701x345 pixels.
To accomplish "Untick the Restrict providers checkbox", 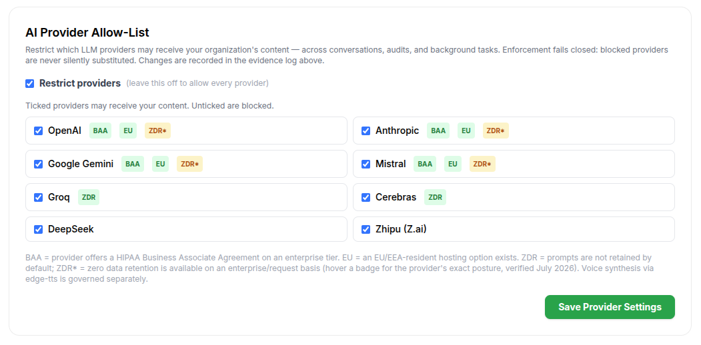I will 30,83.
